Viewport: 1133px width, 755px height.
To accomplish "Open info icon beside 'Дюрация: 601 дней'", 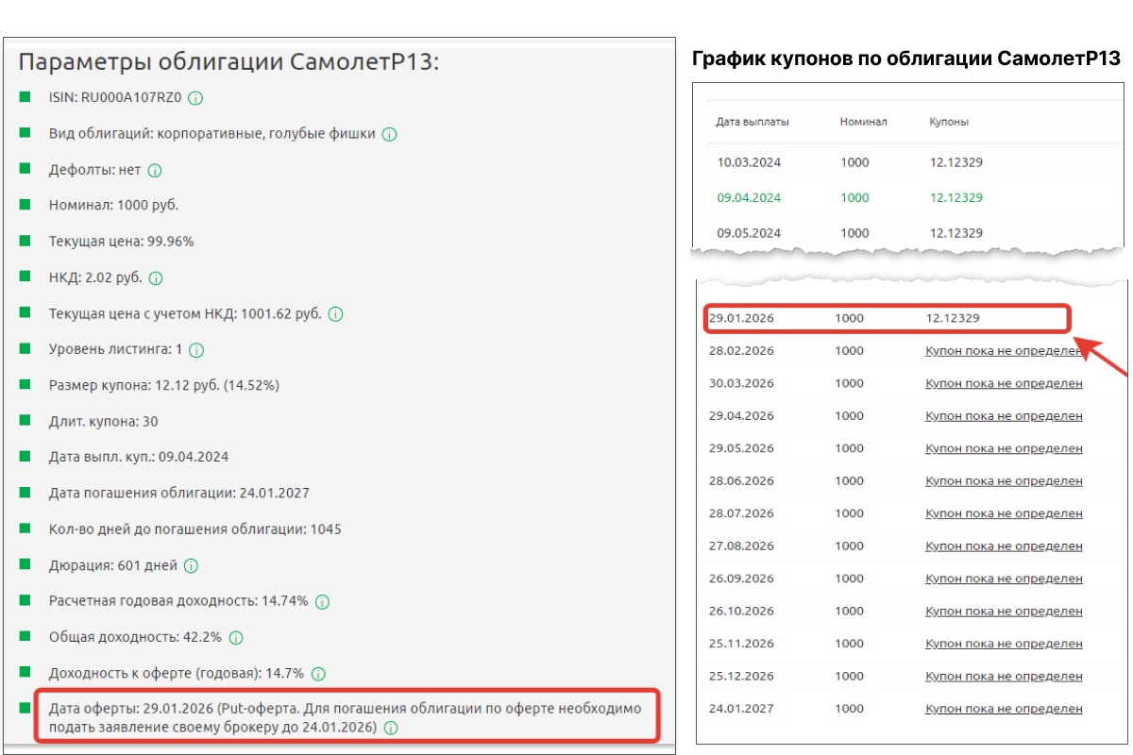I will pos(191,566).
